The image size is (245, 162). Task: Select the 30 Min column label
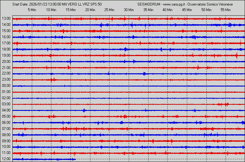tap(129, 10)
